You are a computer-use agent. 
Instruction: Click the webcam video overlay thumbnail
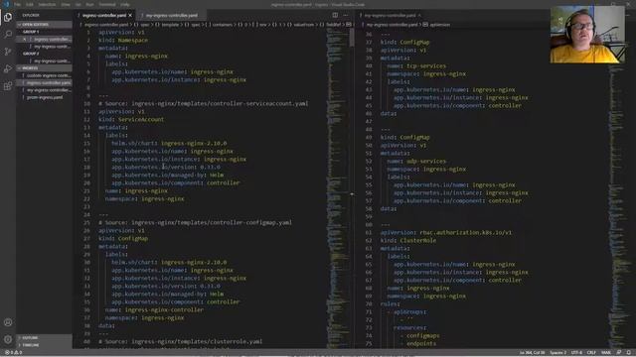click(587, 35)
